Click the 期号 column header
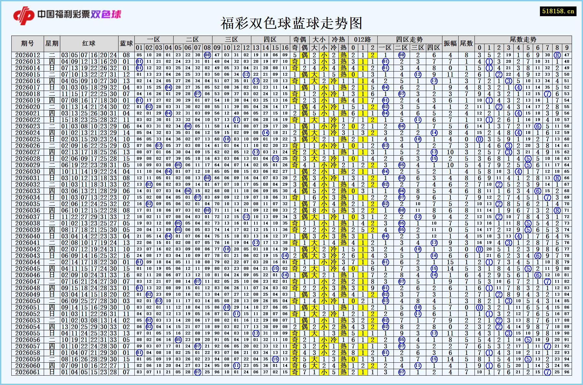Viewport: 583px width, 385px height. click(28, 44)
